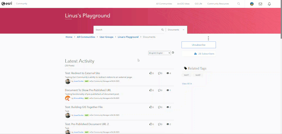Like the Pre-Published Document URL 2 post
Screen dimensions: 282x134
pos(151,124)
